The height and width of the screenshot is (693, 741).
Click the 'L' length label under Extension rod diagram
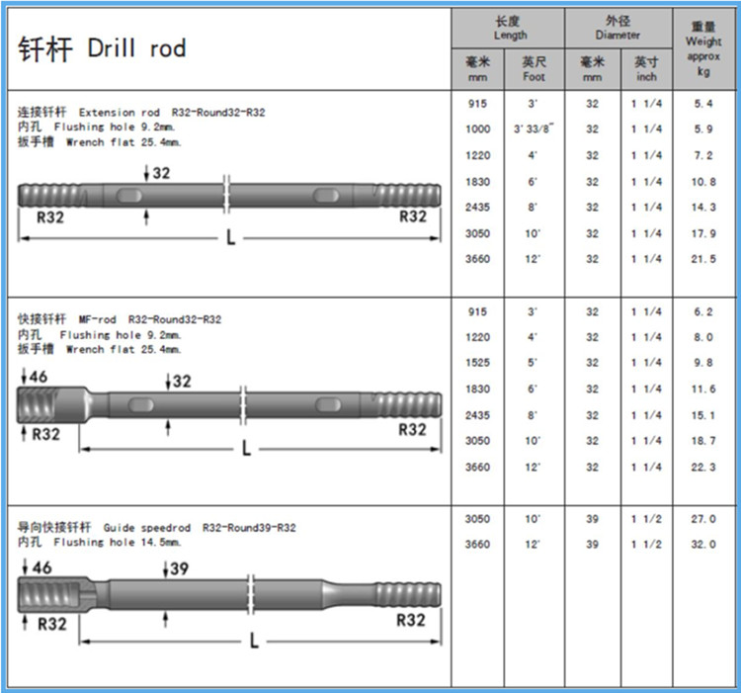(231, 237)
